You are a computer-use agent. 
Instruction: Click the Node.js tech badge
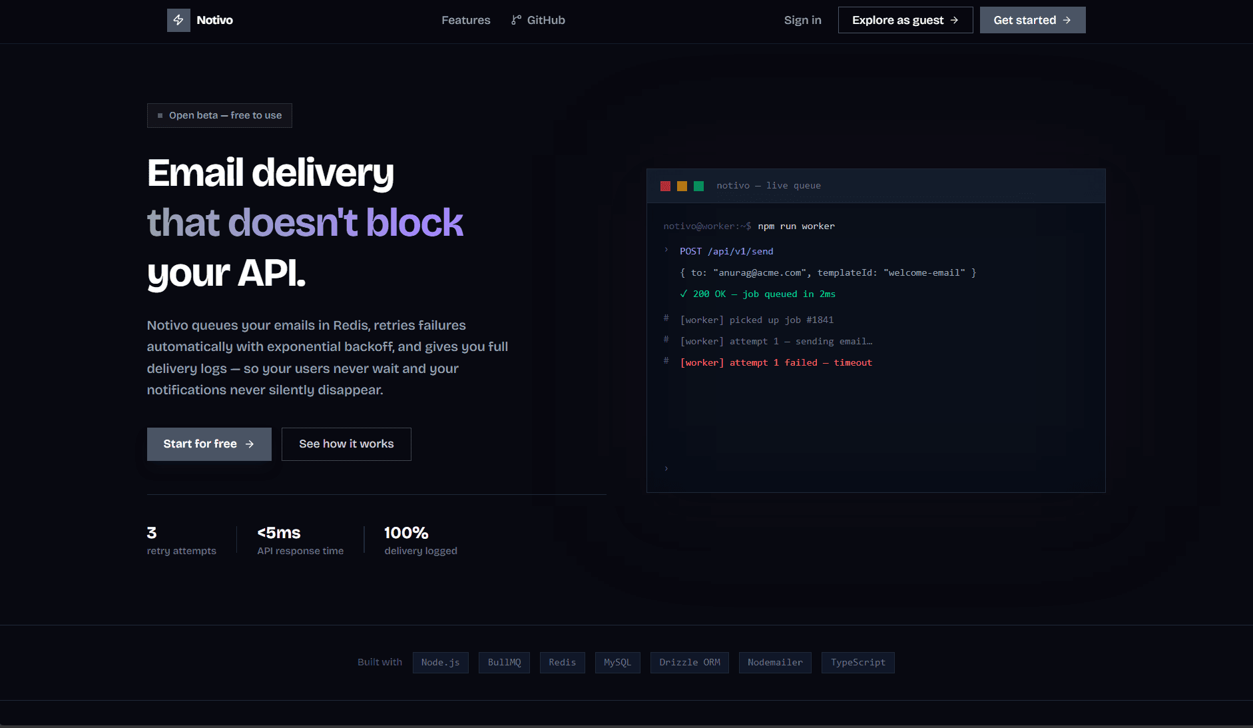coord(441,663)
